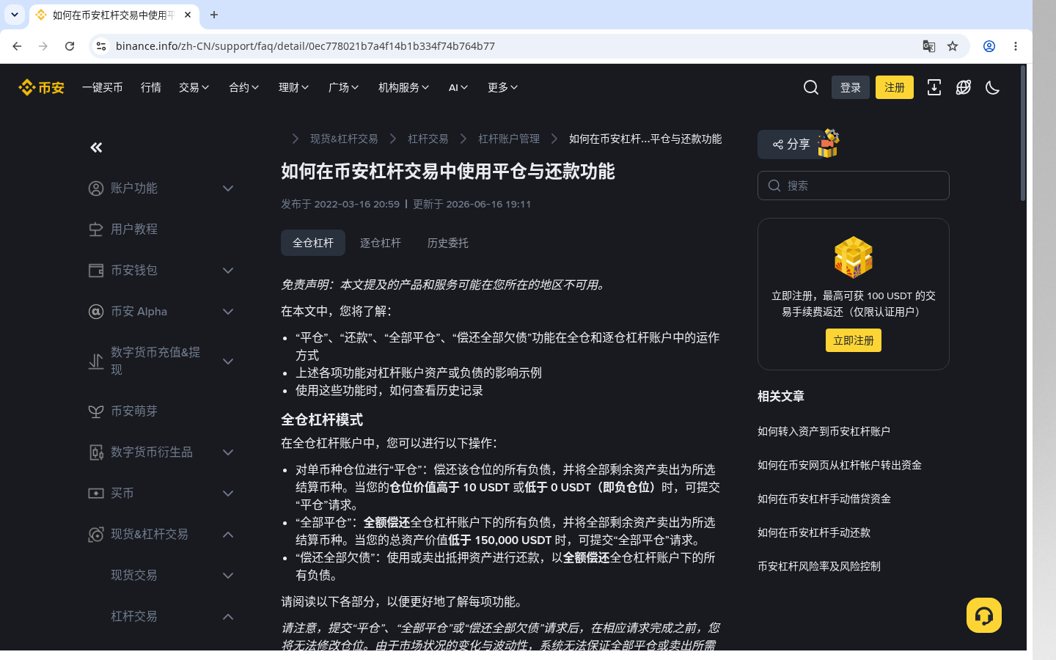
Task: Open Chrome three-dot menu
Action: (1016, 46)
